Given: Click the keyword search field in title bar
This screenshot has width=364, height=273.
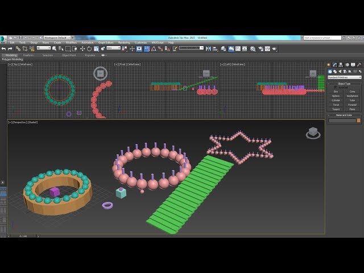Looking at the screenshot, I should [x=322, y=38].
